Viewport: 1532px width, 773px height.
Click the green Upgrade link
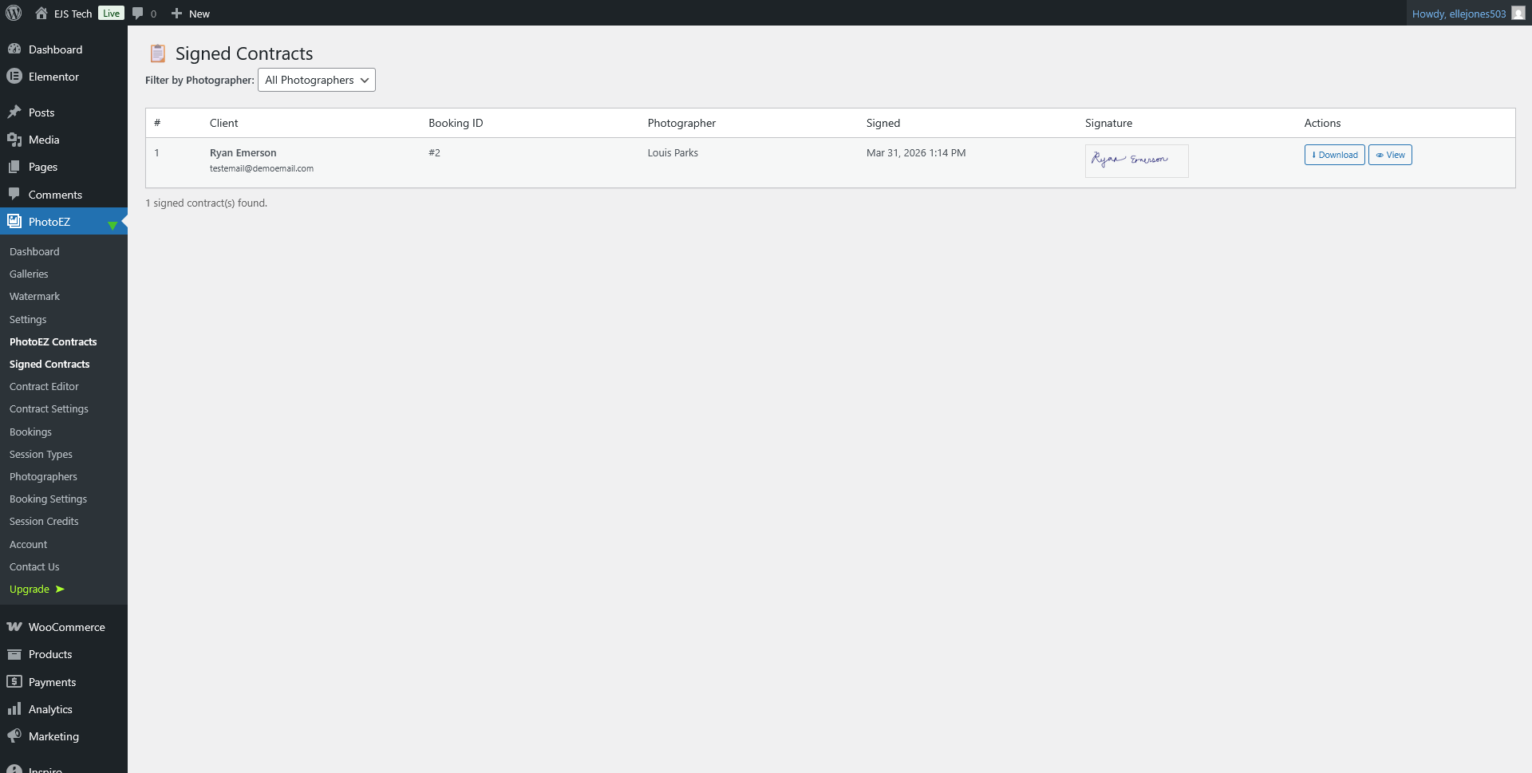tap(30, 590)
